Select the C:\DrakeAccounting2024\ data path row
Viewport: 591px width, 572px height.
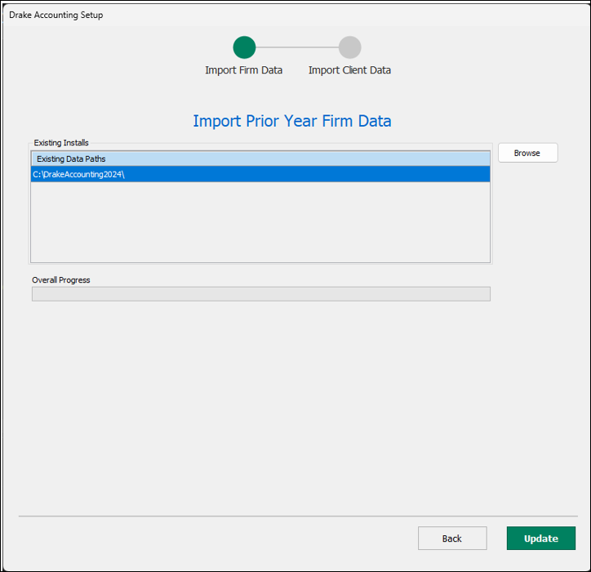pos(260,174)
